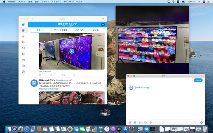213x133 pixels.
Task: Insert emoji icon in compose window
Action: click(145, 123)
